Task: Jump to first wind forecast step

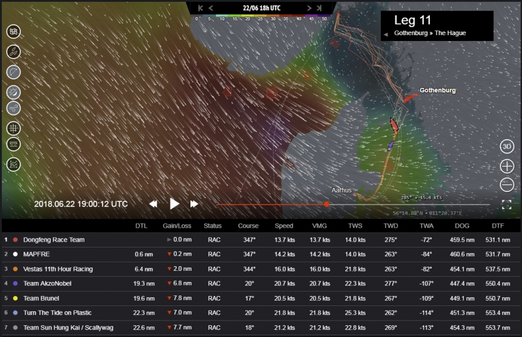Action: coord(200,8)
